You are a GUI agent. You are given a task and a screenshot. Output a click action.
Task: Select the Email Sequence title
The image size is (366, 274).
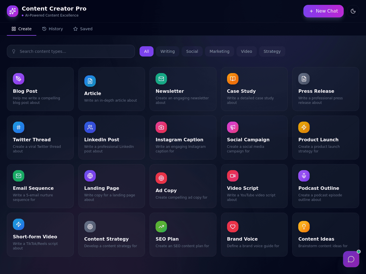pyautogui.click(x=33, y=188)
